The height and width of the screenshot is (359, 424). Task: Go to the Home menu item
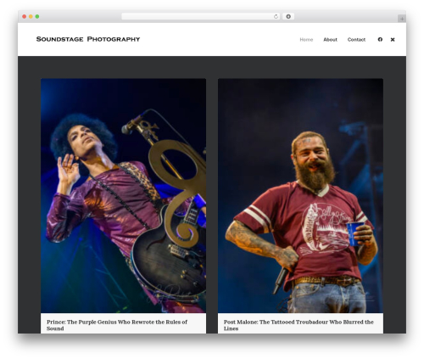[x=306, y=40]
